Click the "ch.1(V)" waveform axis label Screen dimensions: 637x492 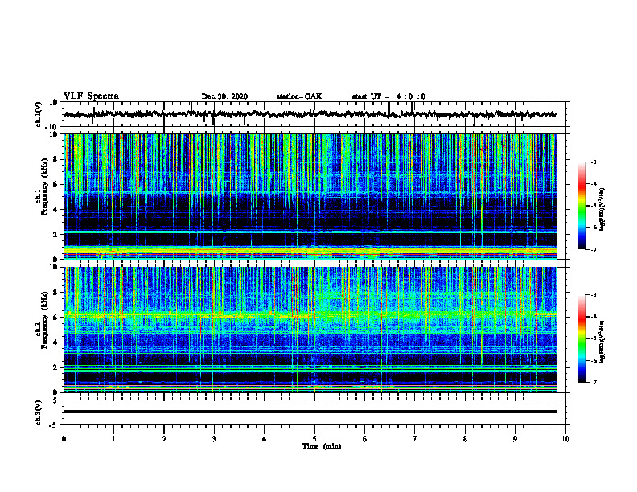[39, 114]
